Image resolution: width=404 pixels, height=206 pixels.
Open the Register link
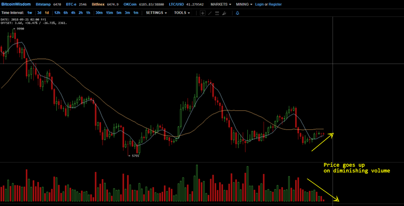[275, 4]
